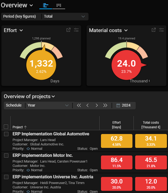Open the calendar icon next to 2024

point(118,106)
